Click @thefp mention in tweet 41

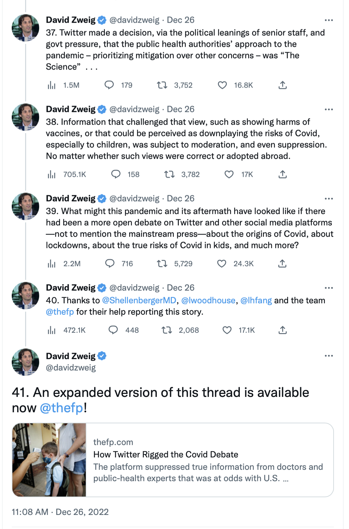pos(62,408)
